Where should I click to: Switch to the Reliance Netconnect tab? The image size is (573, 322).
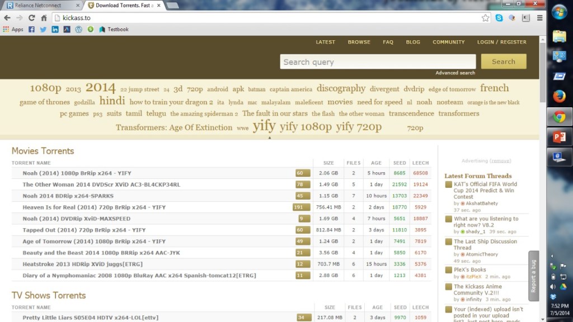point(42,5)
